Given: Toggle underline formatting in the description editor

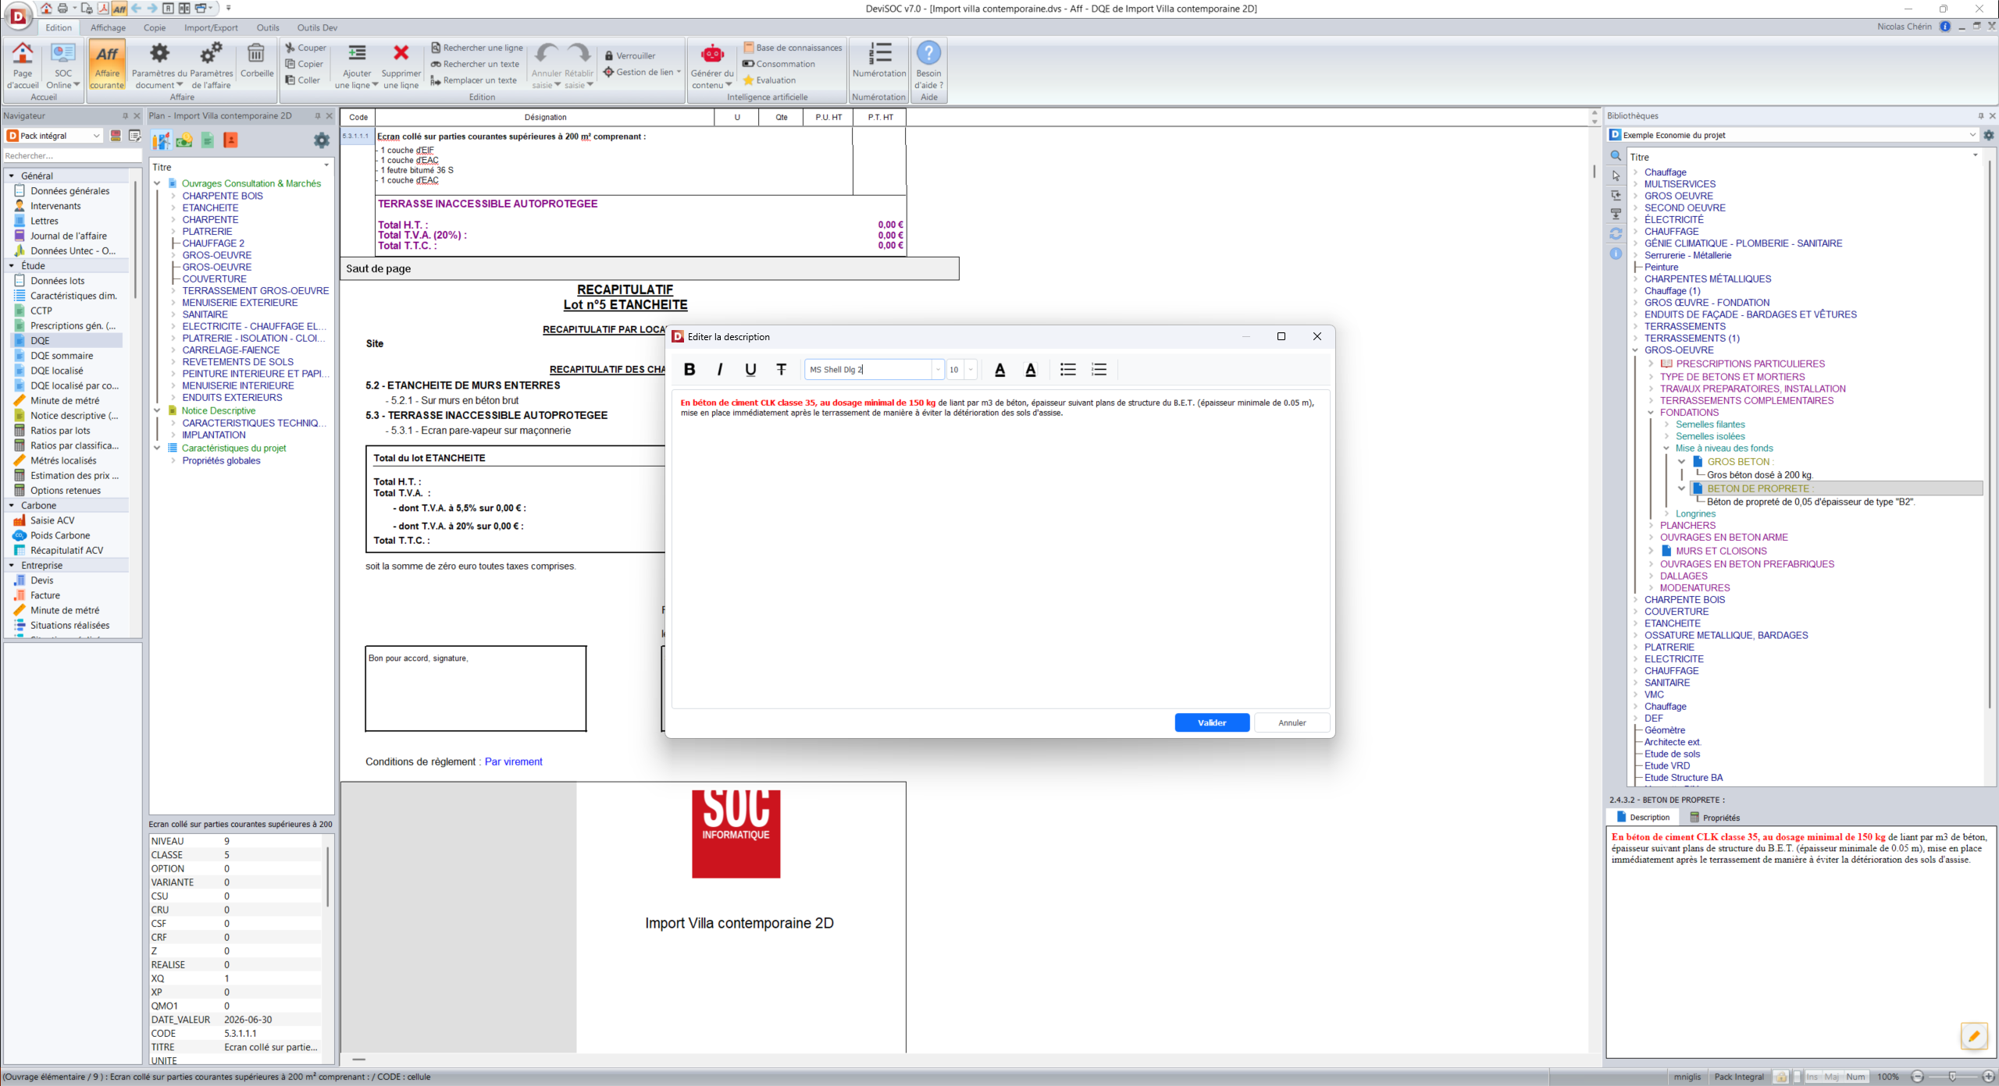Looking at the screenshot, I should click(x=750, y=370).
